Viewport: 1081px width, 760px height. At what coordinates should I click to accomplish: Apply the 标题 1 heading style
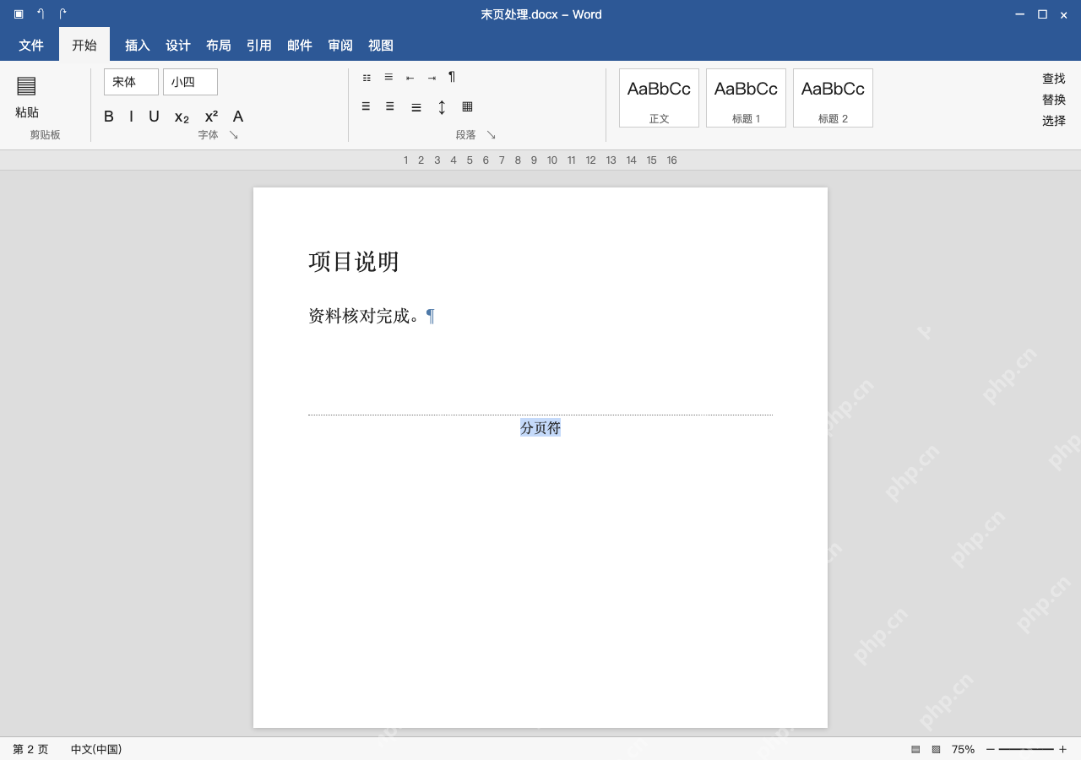tap(746, 98)
